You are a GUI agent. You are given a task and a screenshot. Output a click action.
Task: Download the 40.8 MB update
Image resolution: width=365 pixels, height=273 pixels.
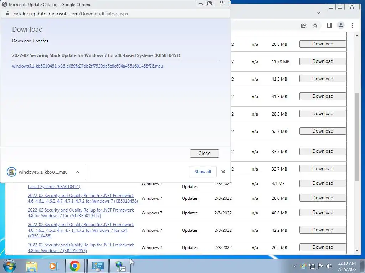(323, 213)
